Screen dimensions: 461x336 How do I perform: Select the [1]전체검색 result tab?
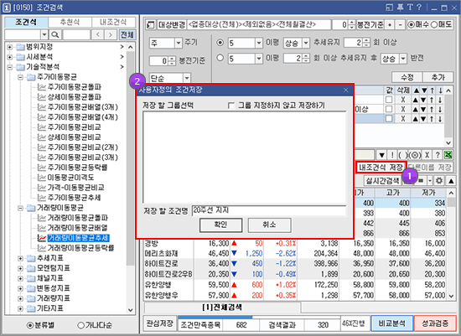(222, 308)
